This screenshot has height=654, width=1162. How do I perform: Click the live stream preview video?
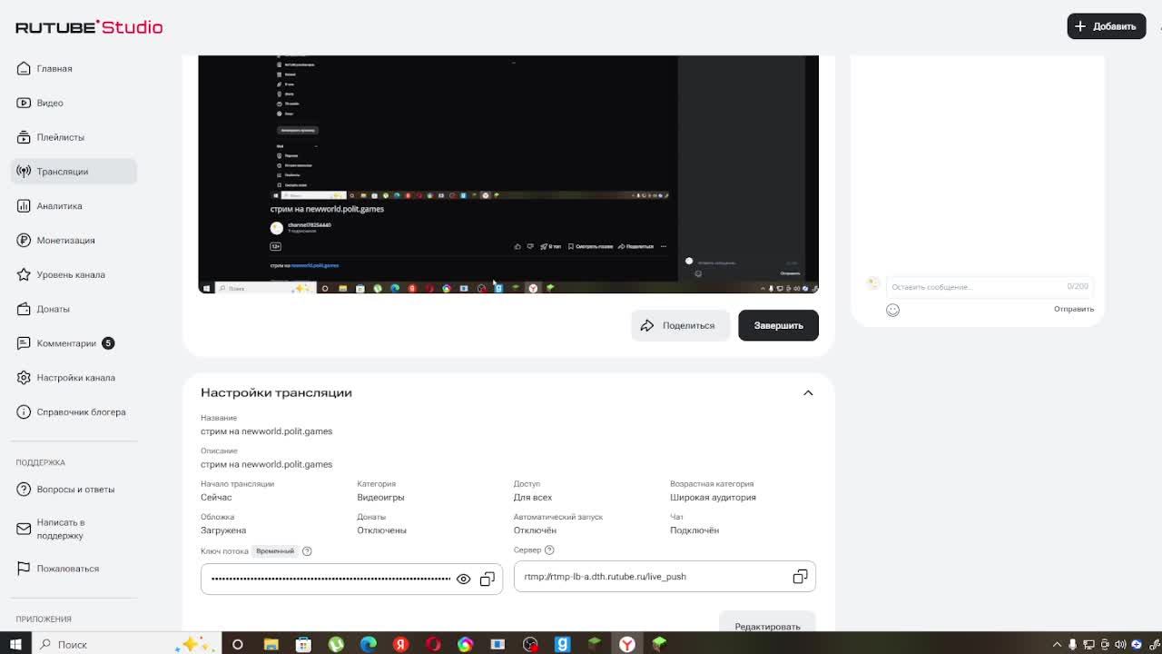(508, 174)
